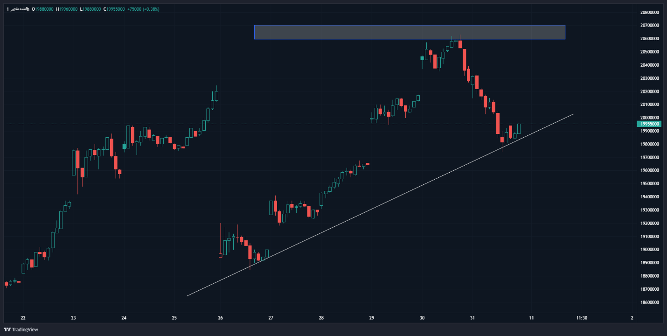Select the blue rectangle resistance zone
The image size is (667, 336).
pyautogui.click(x=409, y=32)
